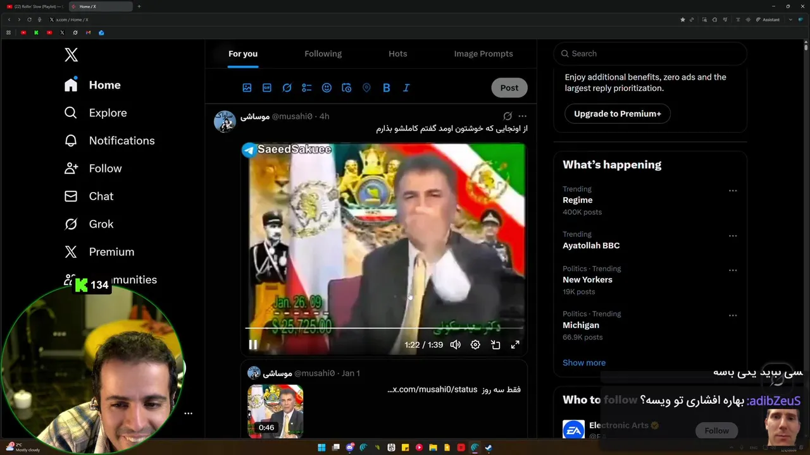
Task: Open Ayatollah BBC trending topic
Action: point(591,245)
